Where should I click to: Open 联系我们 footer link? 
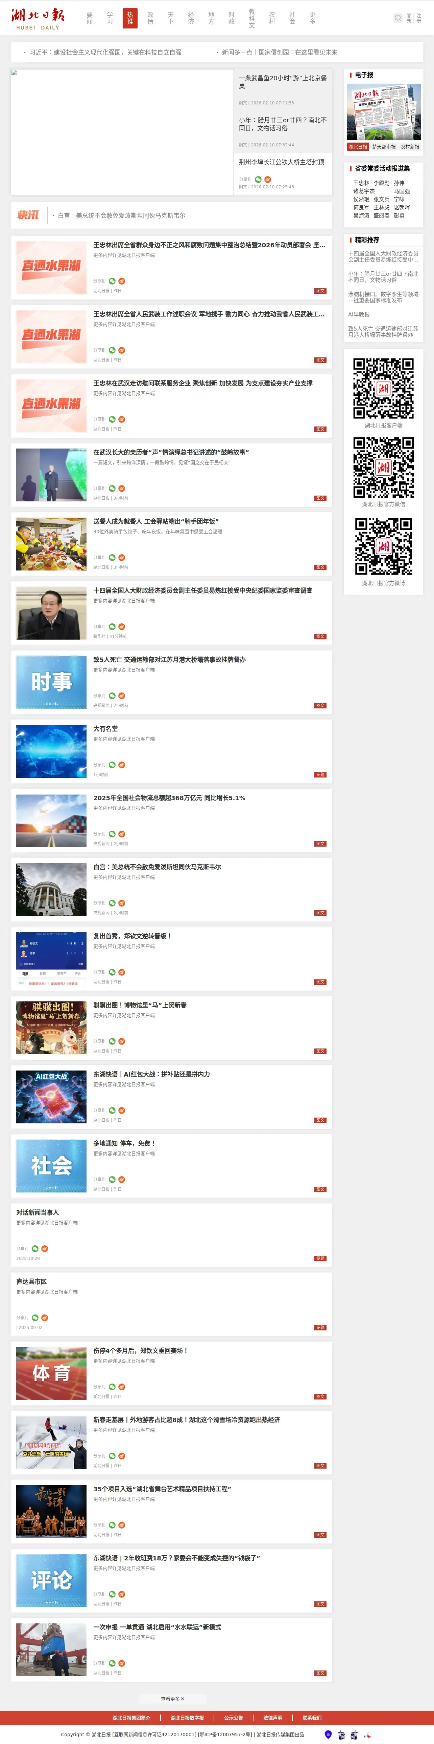coord(312,1718)
